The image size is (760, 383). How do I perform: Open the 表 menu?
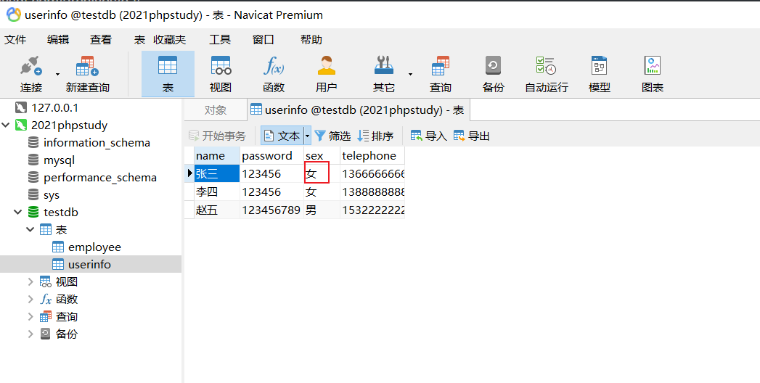139,40
